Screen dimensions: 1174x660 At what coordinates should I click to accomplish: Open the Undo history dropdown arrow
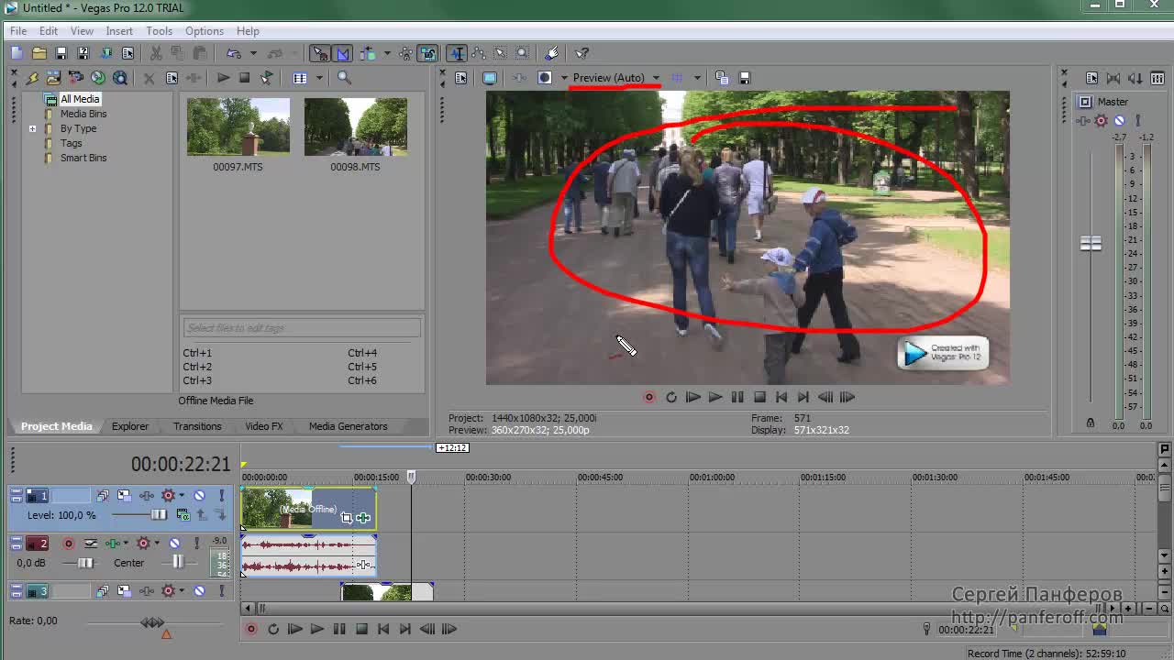(253, 53)
